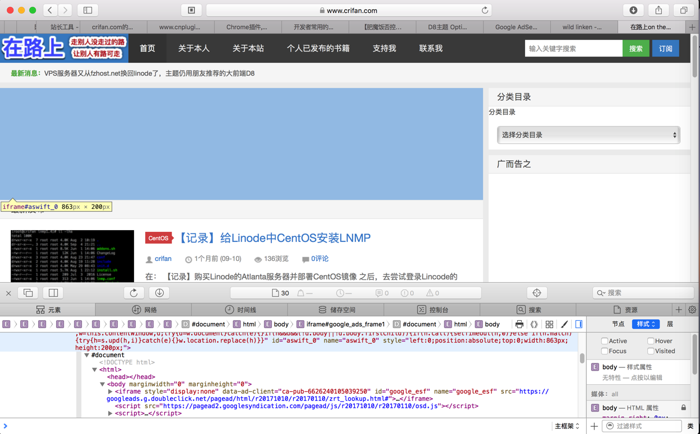Switch to the 控制台 Console tab
The height and width of the screenshot is (434, 700).
[x=433, y=310]
